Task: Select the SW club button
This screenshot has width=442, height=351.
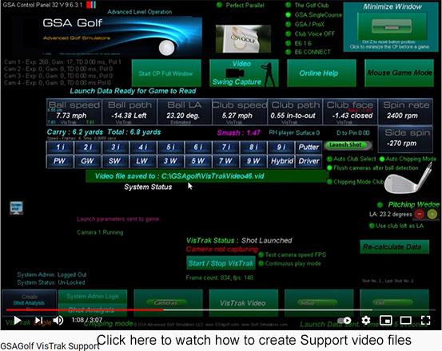Action: point(115,161)
